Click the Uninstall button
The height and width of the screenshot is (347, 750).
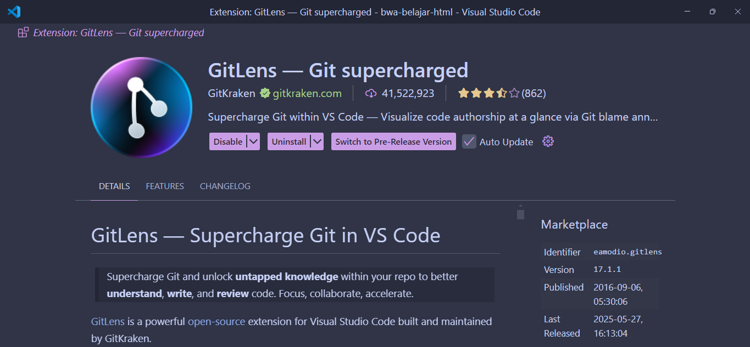289,141
